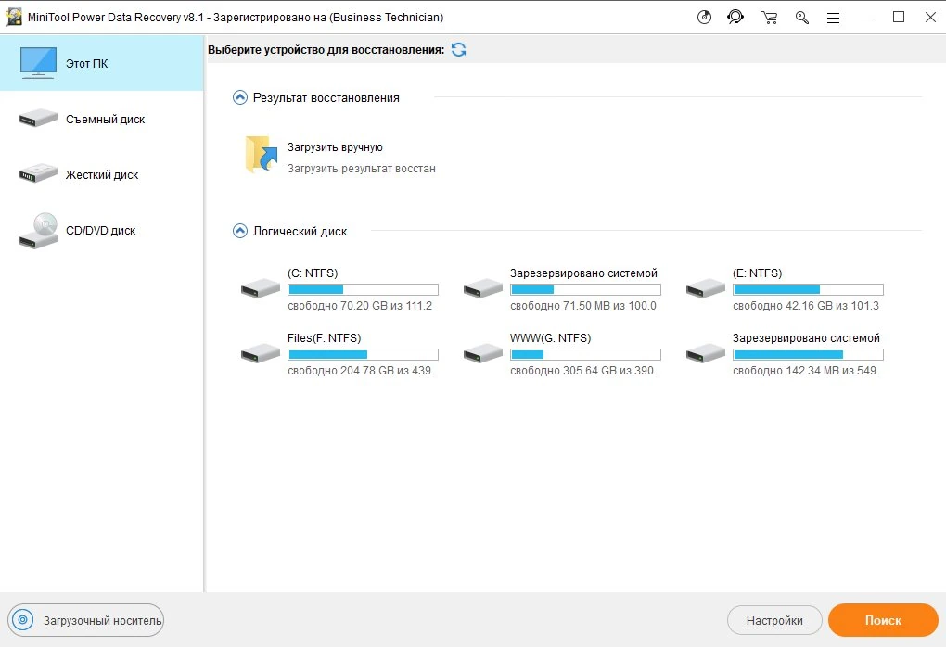Viewport: 946px width, 647px height.
Task: Click "свободно 70.20 GB из 111.2" text
Action: pyautogui.click(x=360, y=306)
